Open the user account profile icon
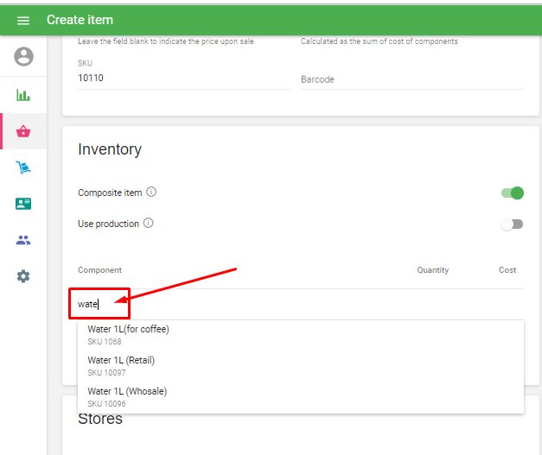542x455 pixels. [23, 57]
